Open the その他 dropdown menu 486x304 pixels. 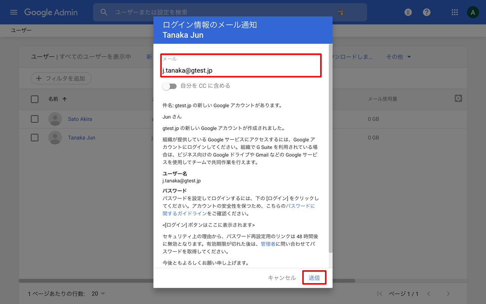399,57
